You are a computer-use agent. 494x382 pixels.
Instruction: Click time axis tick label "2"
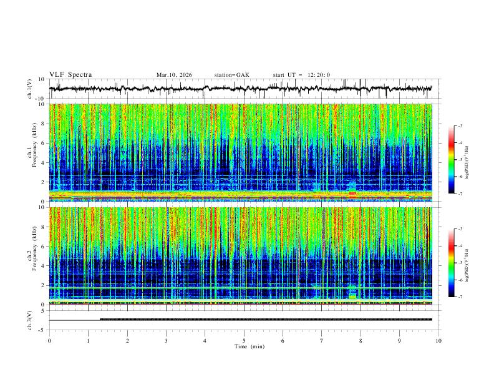tap(127, 341)
